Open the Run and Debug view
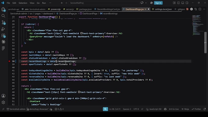The height and width of the screenshot is (117, 208). [x=3, y=29]
